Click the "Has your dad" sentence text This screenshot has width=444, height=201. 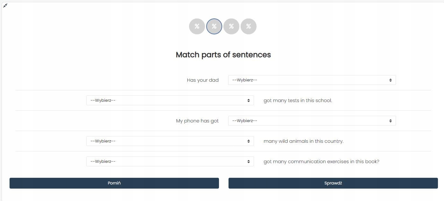[203, 80]
